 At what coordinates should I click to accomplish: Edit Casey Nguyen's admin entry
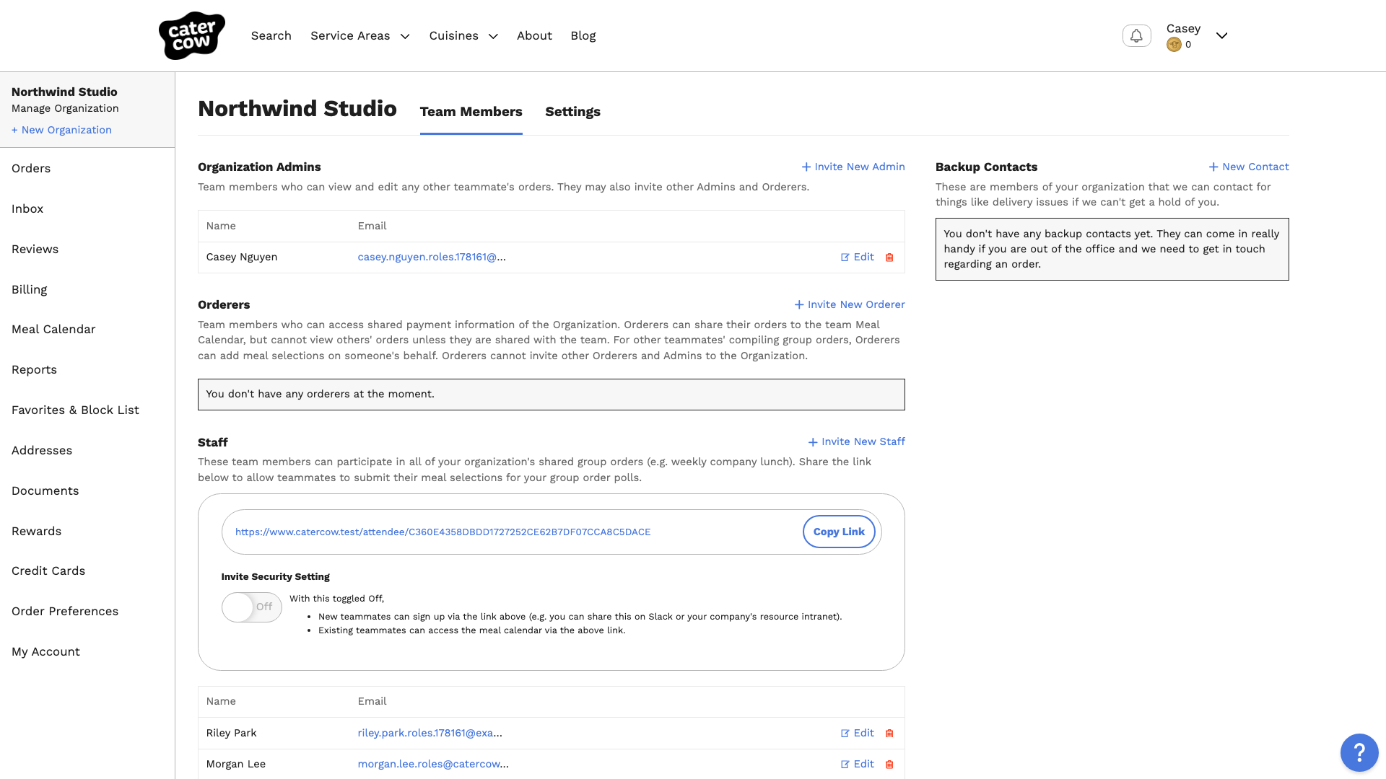click(x=857, y=257)
